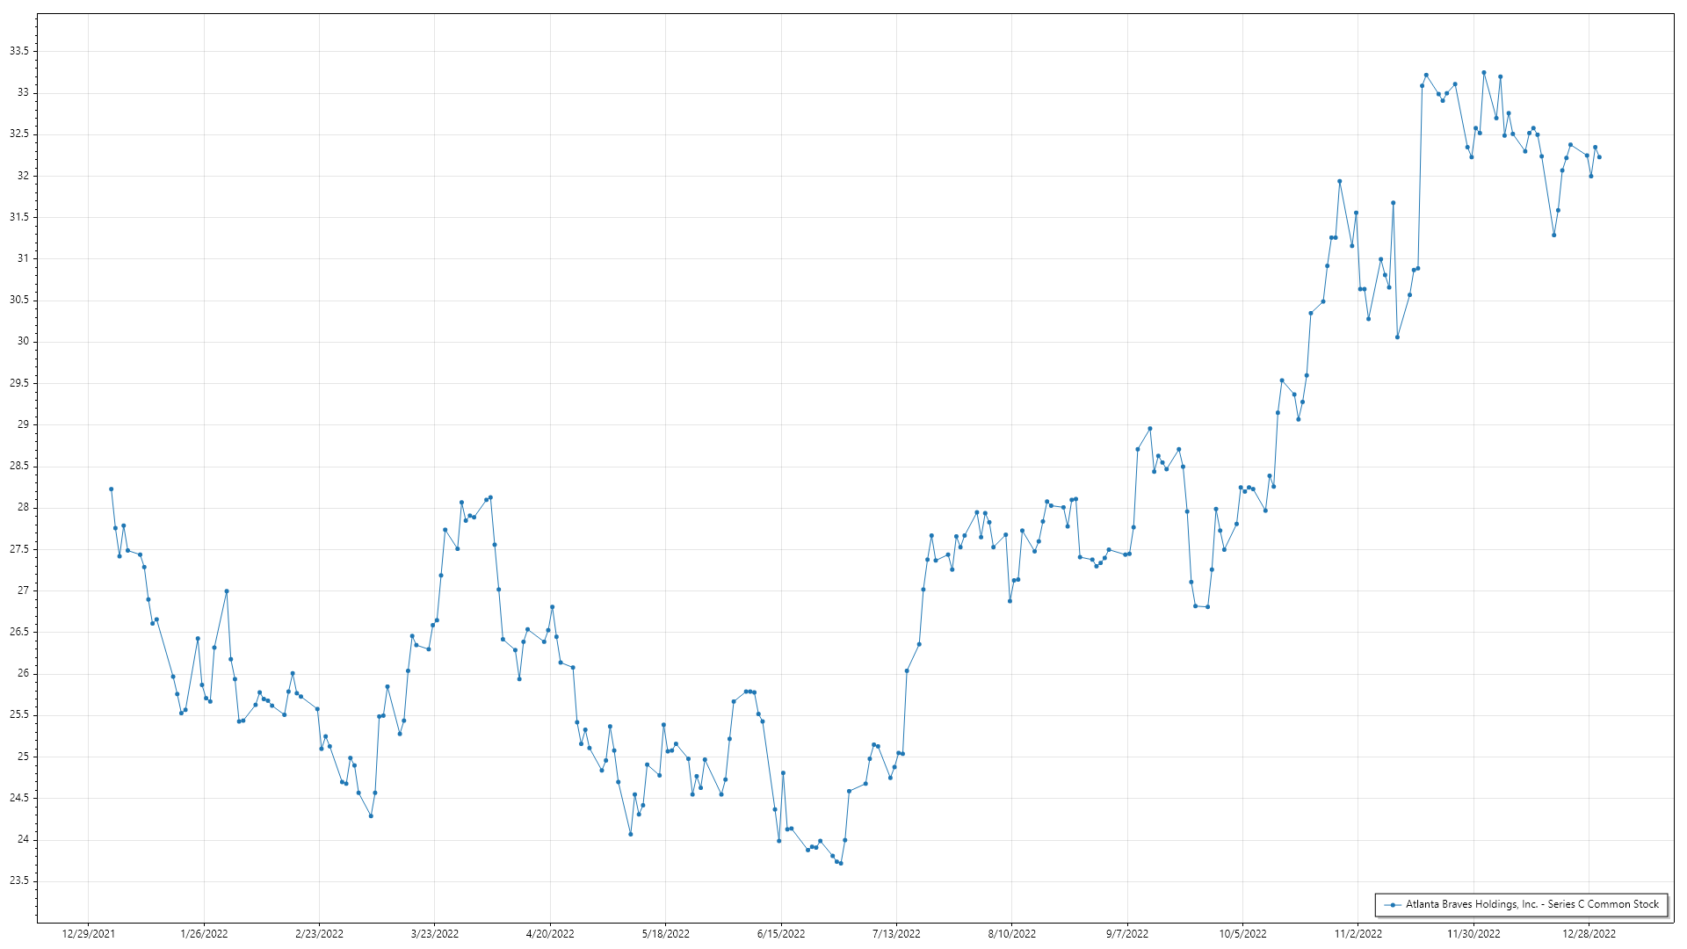Viewport: 1687px width, 949px height.
Task: Click the 28.5 y-axis value label
Action: pyautogui.click(x=19, y=466)
